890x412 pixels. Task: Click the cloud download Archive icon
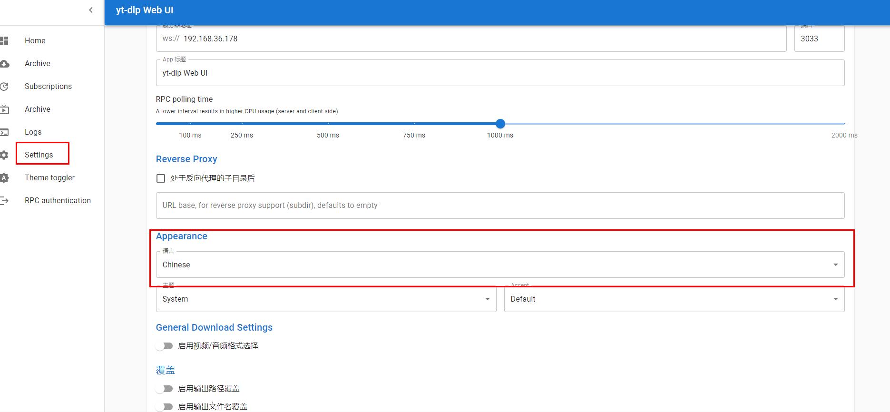(x=4, y=64)
